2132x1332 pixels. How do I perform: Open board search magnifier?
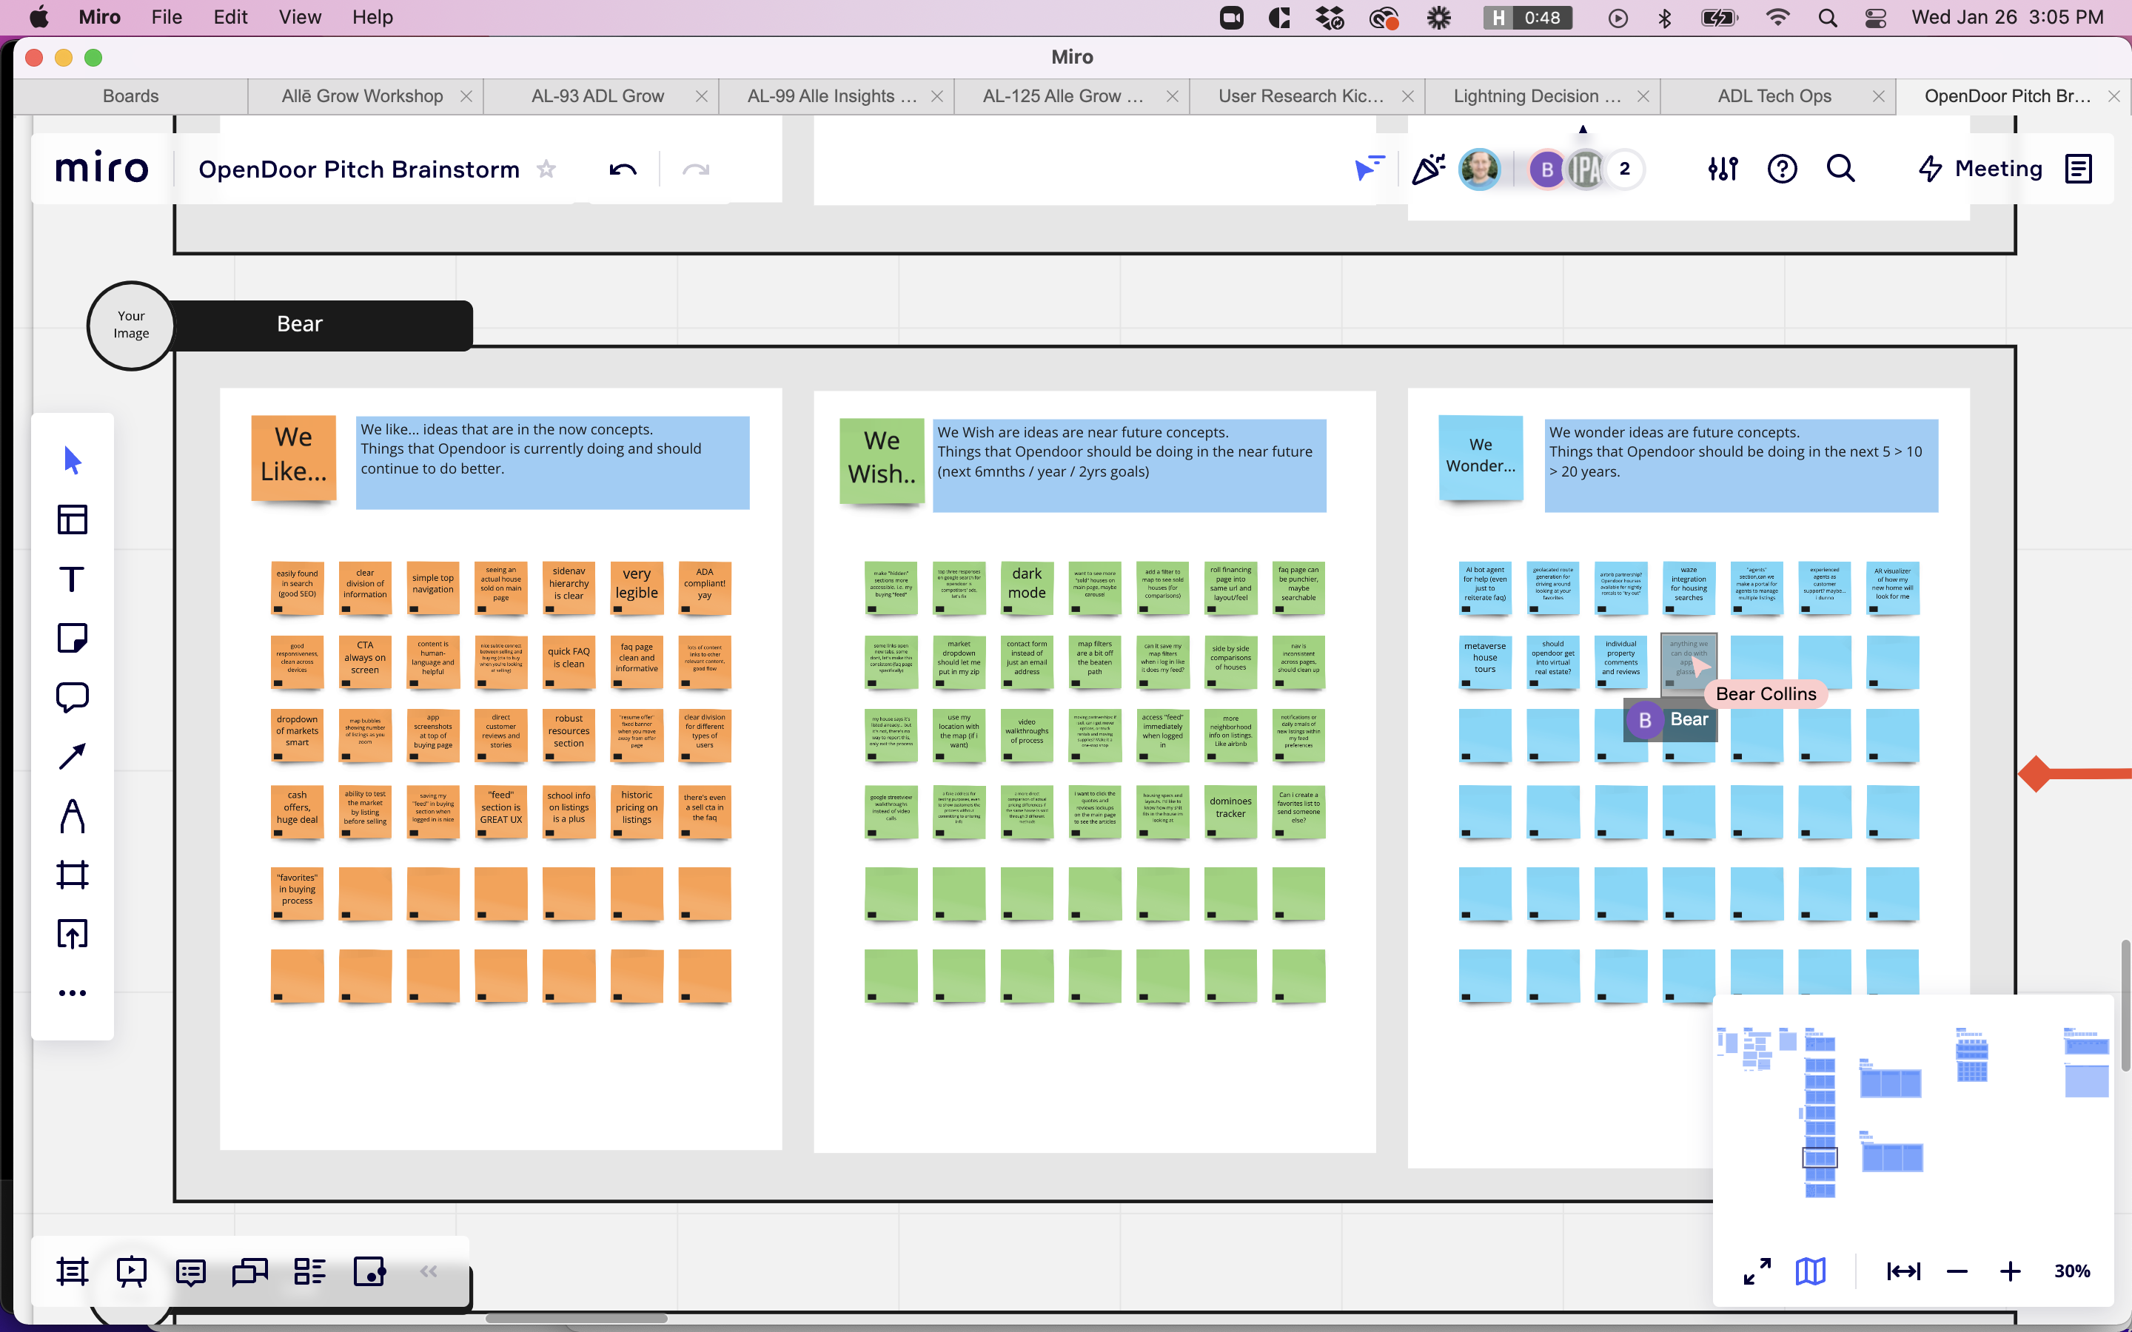tap(1841, 168)
